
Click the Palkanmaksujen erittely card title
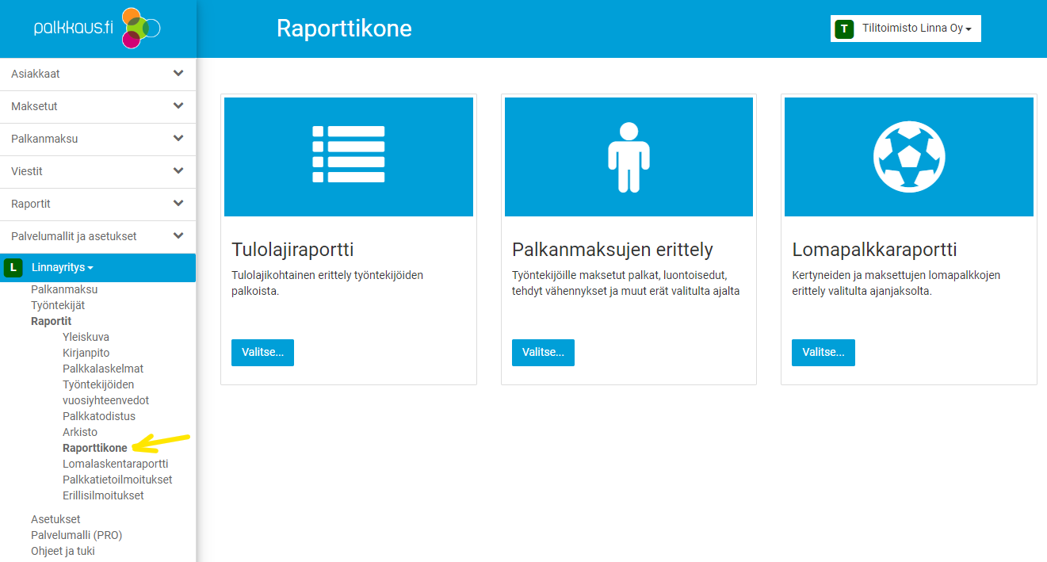(x=613, y=250)
